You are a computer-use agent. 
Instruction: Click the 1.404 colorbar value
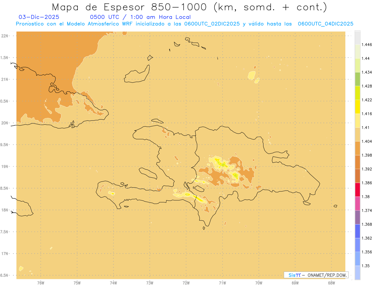click(x=367, y=141)
